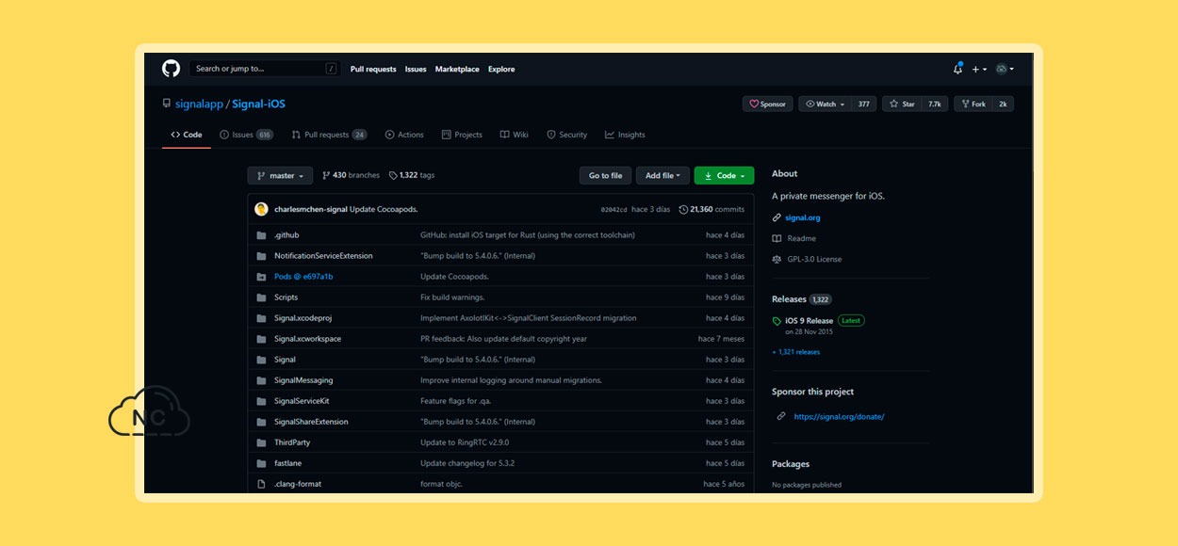Open Explore in top navigation
The height and width of the screenshot is (546, 1178).
click(x=501, y=69)
